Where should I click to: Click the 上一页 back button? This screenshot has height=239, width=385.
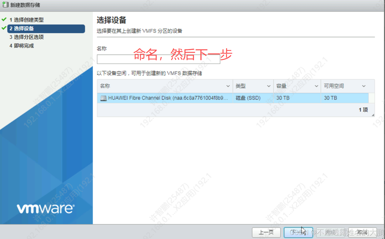266,232
